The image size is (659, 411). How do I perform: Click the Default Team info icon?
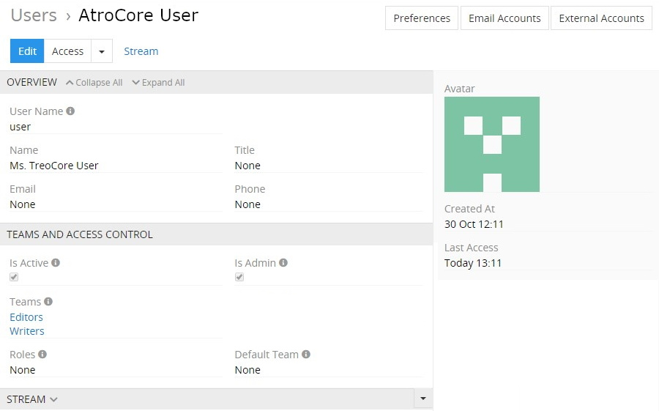[306, 354]
